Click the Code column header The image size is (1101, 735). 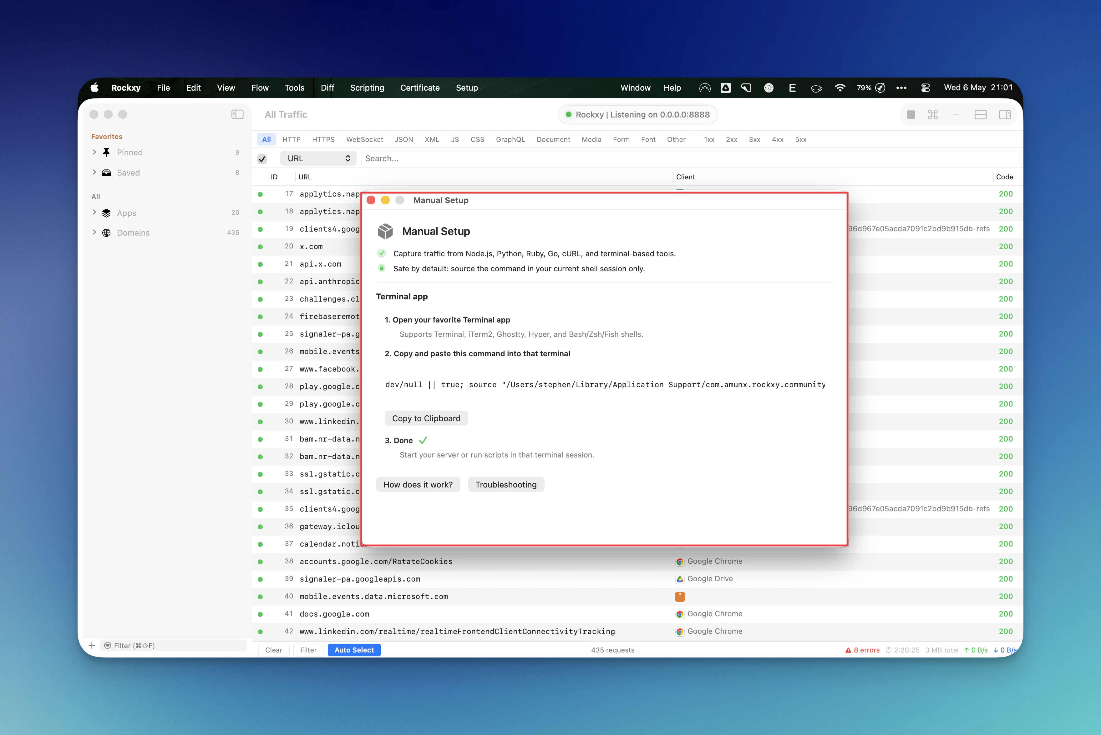pos(1004,177)
